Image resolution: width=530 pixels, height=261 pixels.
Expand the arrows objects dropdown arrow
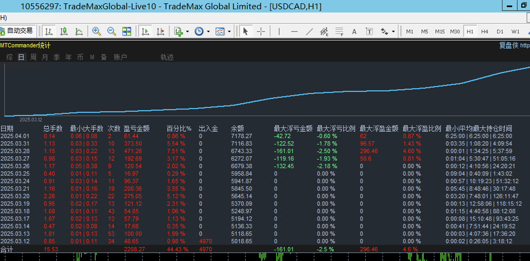[393, 31]
